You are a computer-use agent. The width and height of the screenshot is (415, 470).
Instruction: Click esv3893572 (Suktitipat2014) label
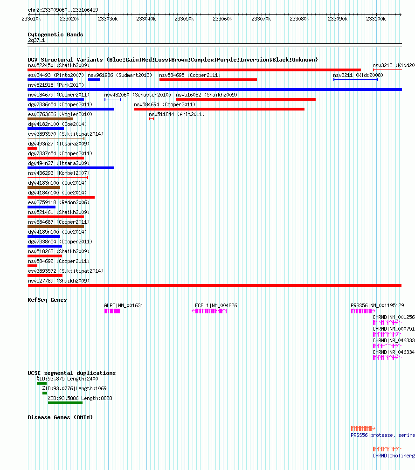66,271
